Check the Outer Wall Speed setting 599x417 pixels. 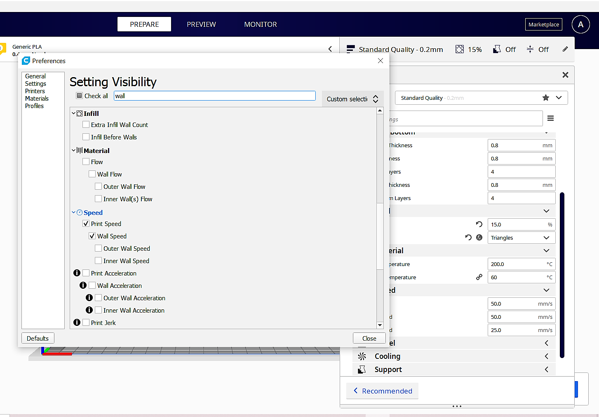(x=98, y=248)
